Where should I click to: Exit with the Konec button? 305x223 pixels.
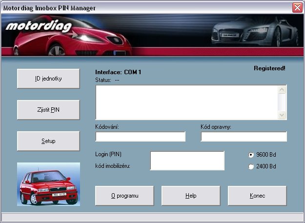257,196
